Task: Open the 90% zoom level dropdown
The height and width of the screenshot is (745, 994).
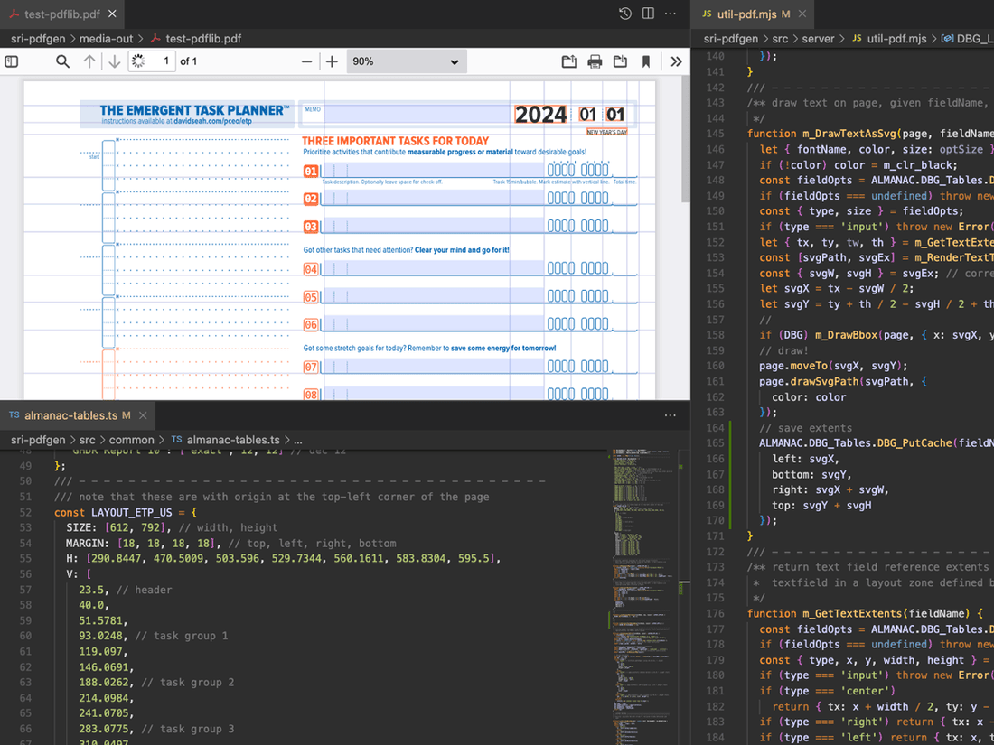Action: point(406,61)
